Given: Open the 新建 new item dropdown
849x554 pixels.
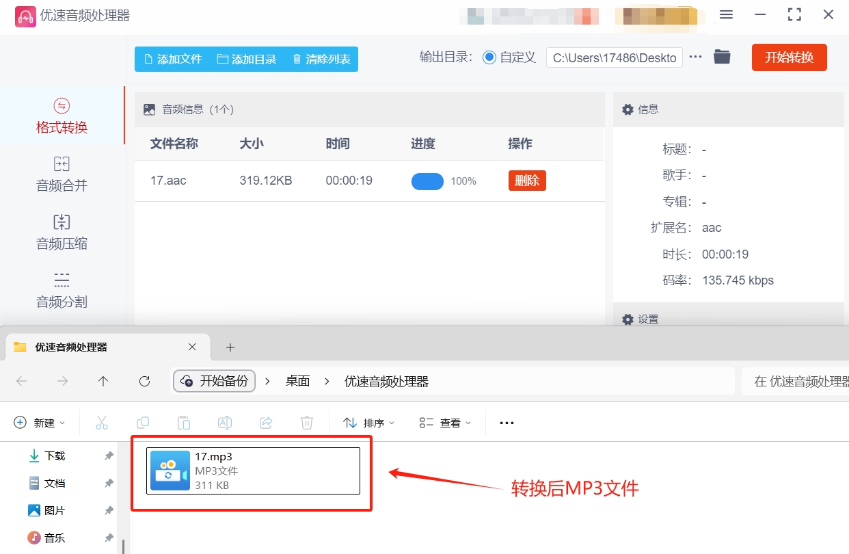Looking at the screenshot, I should [40, 423].
